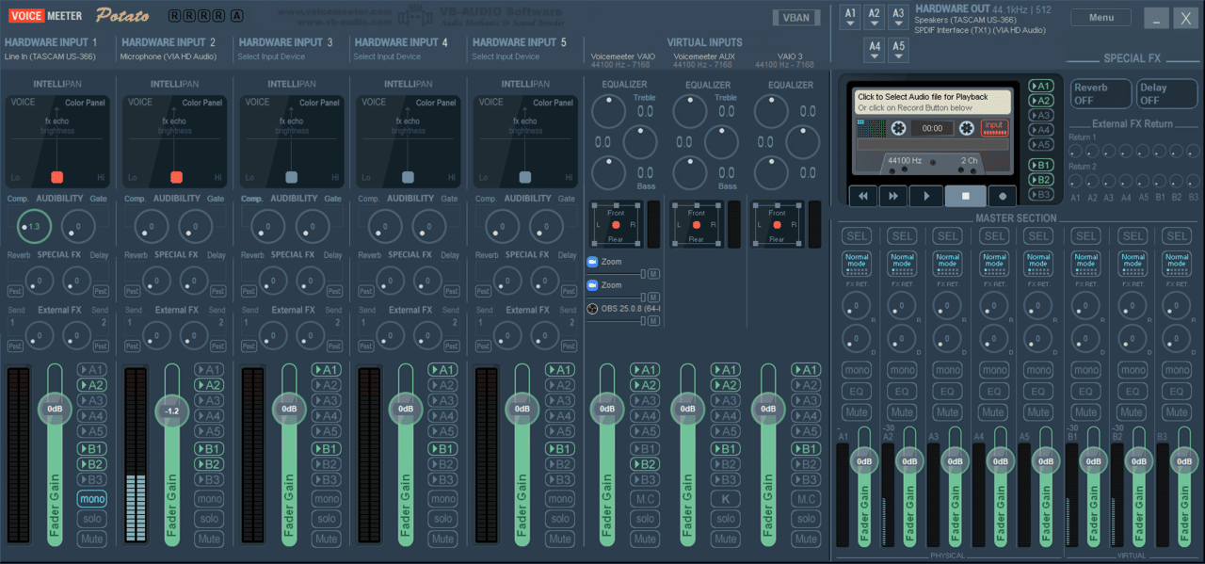1205x564 pixels.
Task: Click the bus B2 Fader Gain handle
Action: (1138, 461)
